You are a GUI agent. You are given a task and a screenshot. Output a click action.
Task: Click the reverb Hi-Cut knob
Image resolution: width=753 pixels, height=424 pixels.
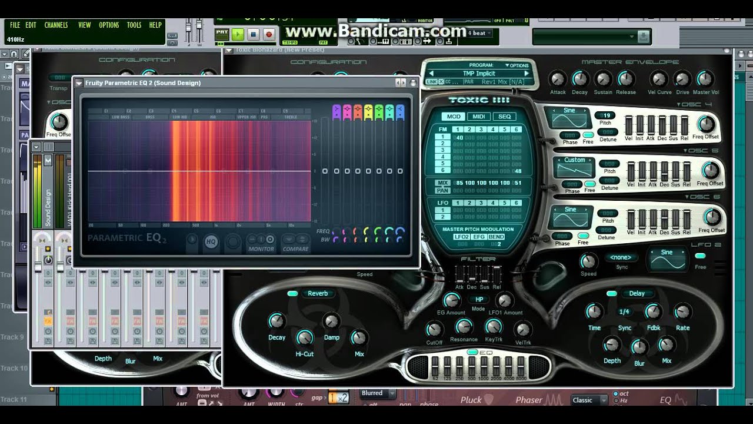point(305,337)
